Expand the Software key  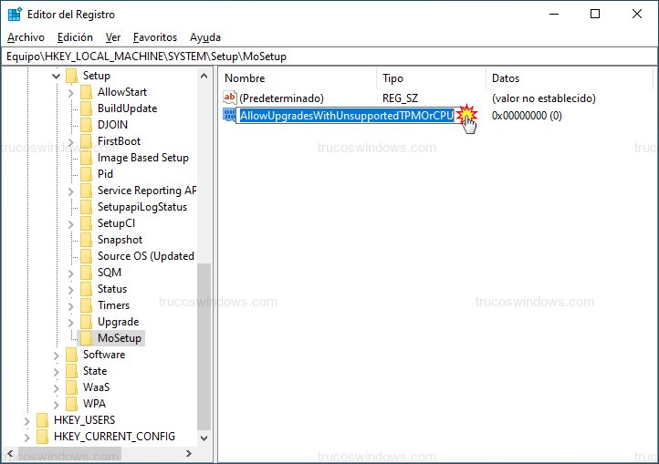(56, 356)
